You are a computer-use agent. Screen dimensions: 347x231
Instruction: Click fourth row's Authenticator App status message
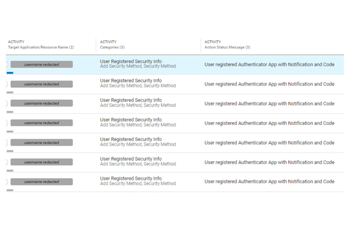point(269,123)
